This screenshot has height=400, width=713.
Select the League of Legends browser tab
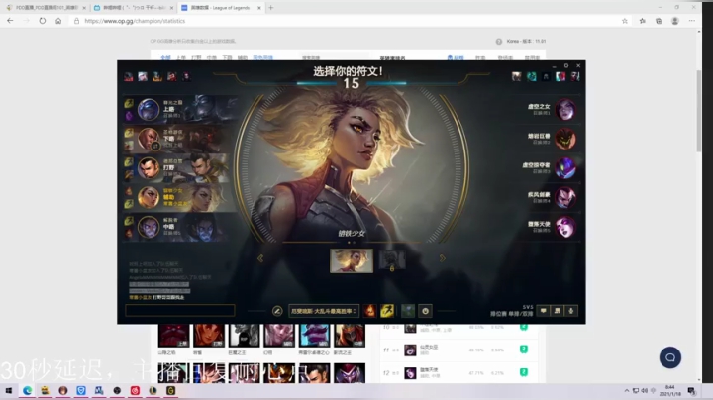click(x=220, y=8)
